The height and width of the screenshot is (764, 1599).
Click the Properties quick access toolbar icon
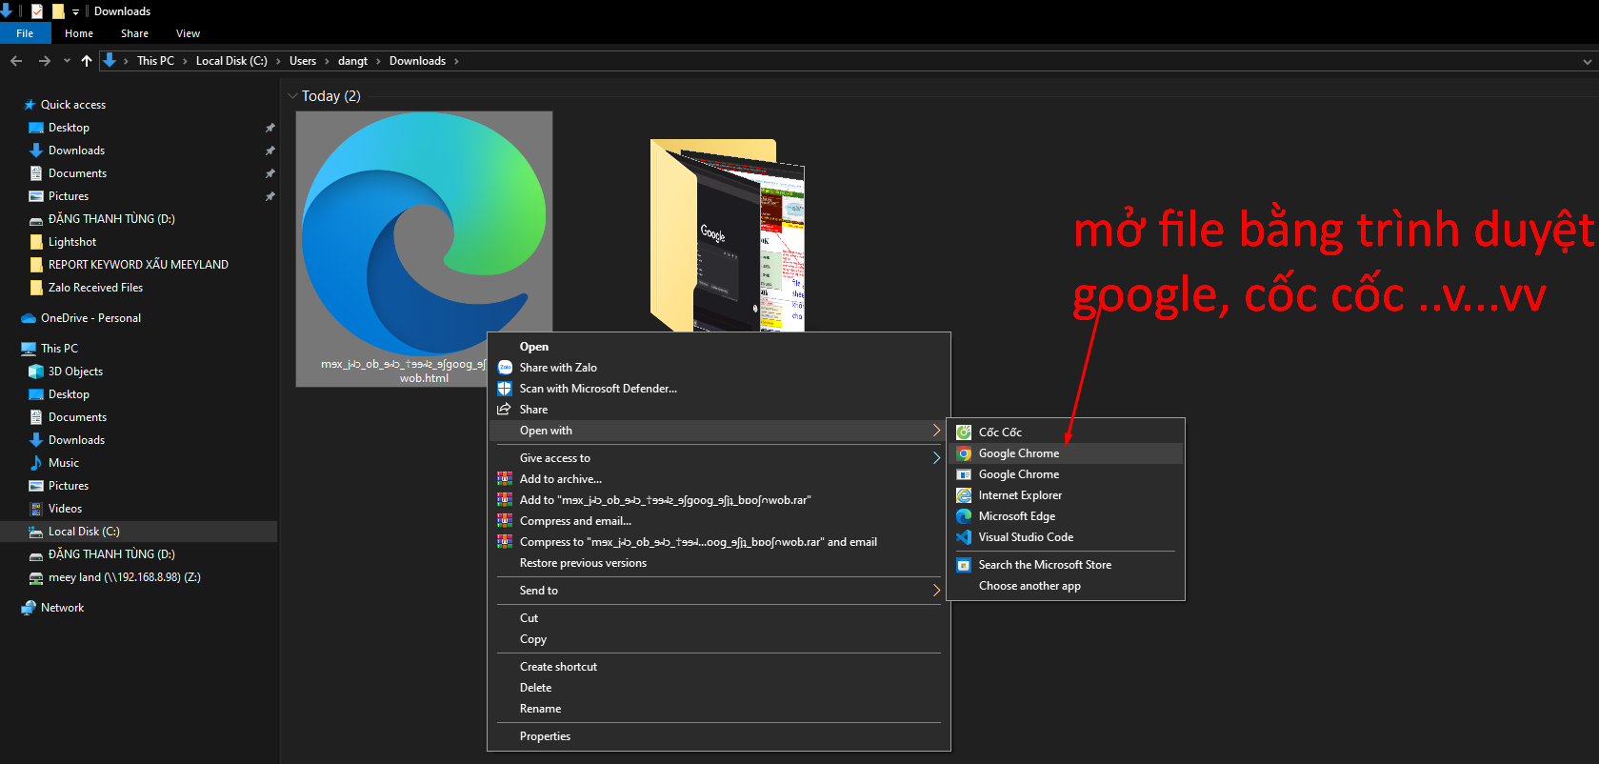[x=37, y=11]
